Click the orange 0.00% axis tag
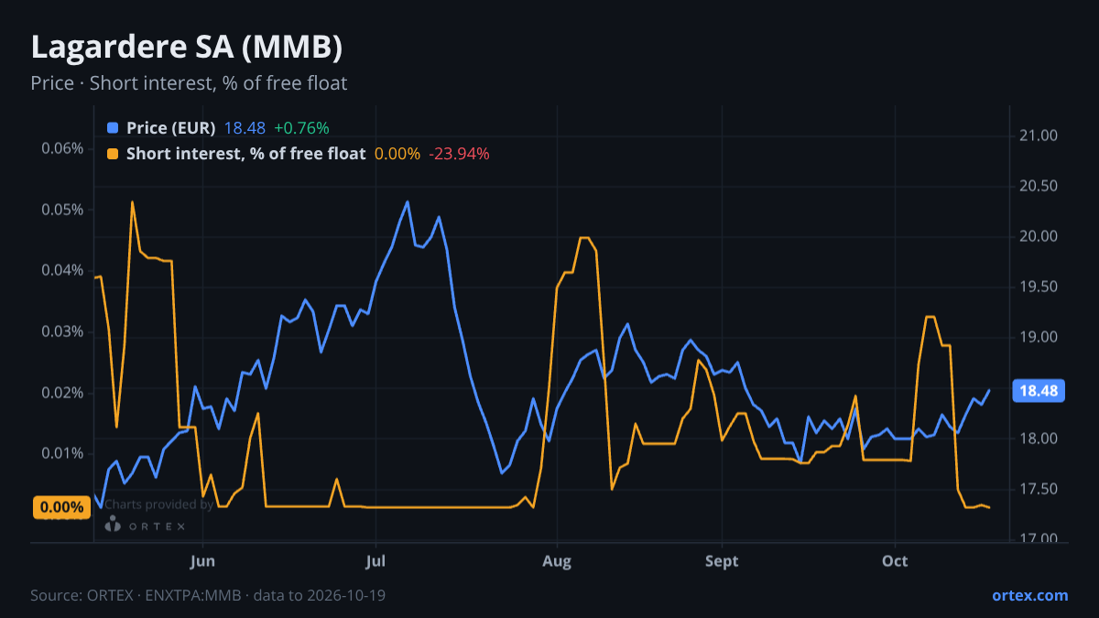The width and height of the screenshot is (1099, 618). (62, 507)
